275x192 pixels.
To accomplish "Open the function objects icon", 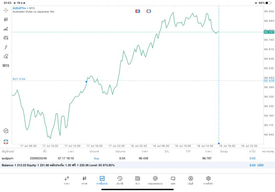I will [x=6, y=47].
